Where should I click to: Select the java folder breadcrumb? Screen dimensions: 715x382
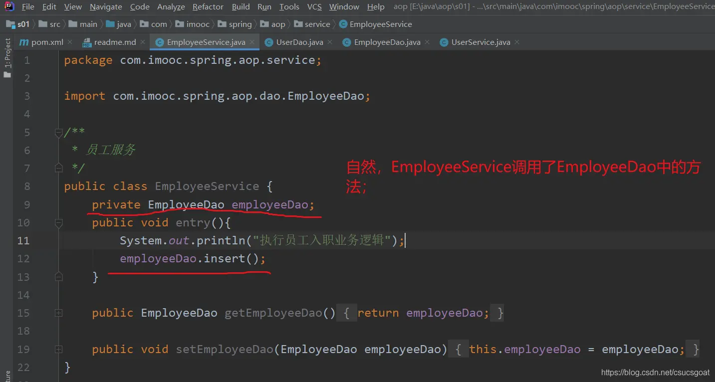click(x=119, y=24)
